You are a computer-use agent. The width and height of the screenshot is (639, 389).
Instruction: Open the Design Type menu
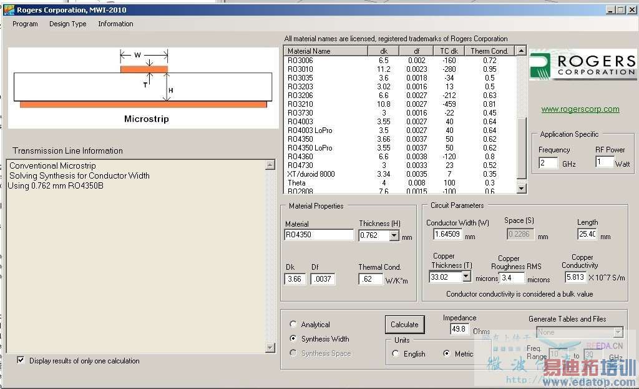pyautogui.click(x=67, y=24)
